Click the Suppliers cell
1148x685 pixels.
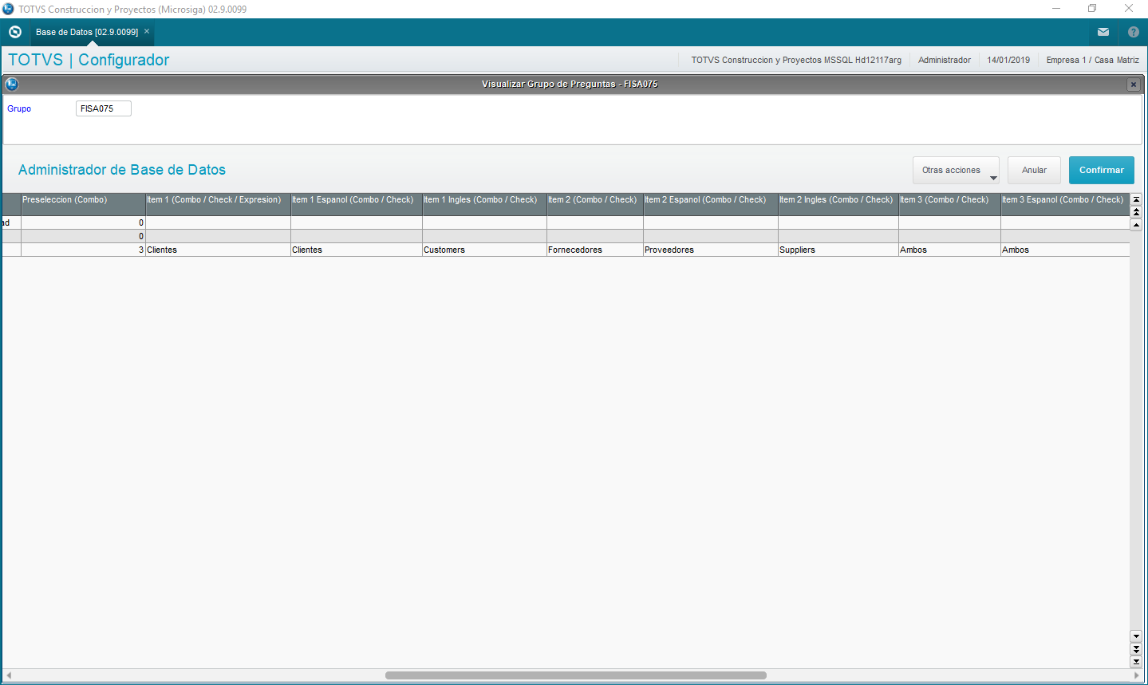pos(838,250)
